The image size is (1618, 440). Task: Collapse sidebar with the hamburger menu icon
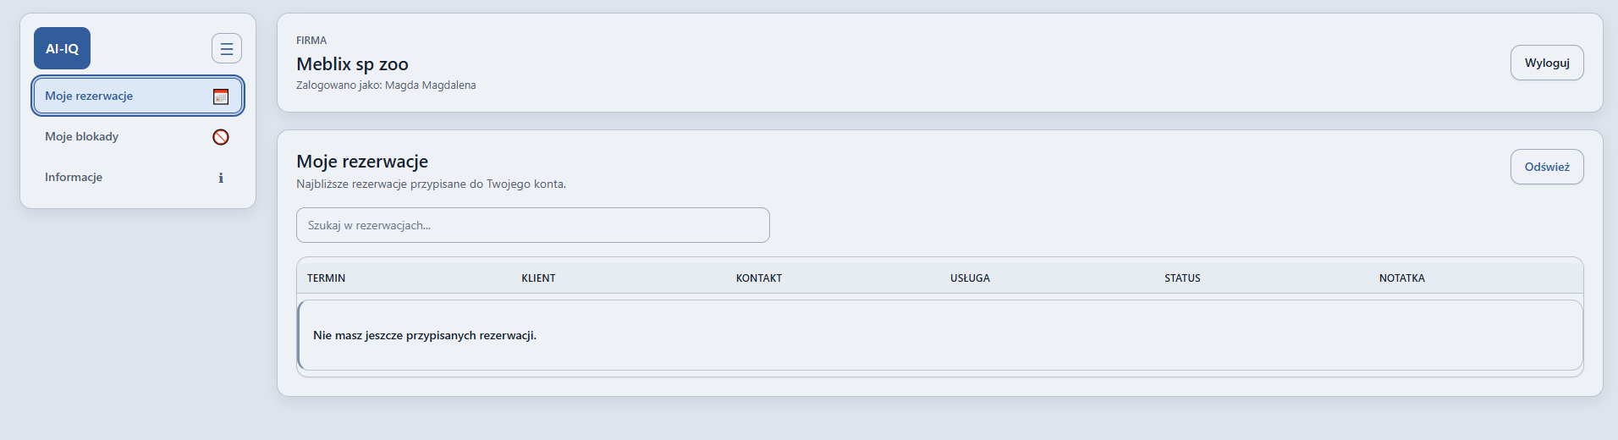[x=227, y=48]
